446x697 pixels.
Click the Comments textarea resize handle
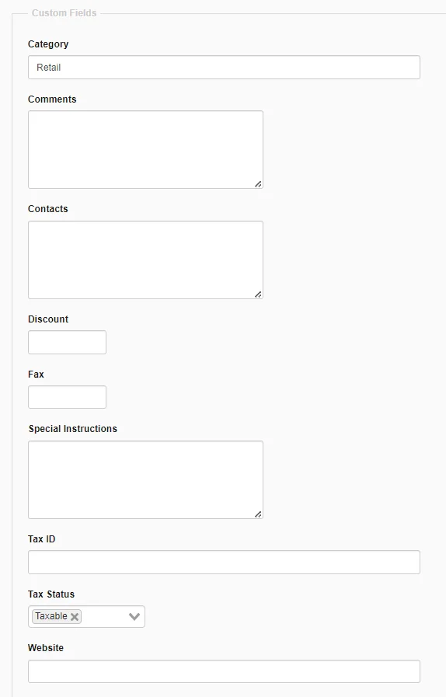click(x=258, y=183)
